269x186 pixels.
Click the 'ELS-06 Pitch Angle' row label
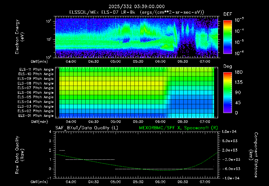point(36,93)
